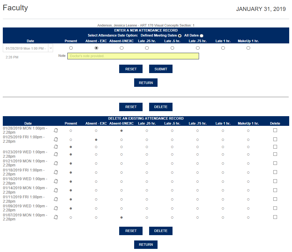
Task: Select Absent-UNEXC radio for new record
Action: click(x=122, y=48)
